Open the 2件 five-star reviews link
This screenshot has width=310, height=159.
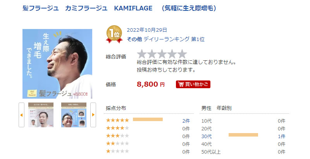coord(186,121)
